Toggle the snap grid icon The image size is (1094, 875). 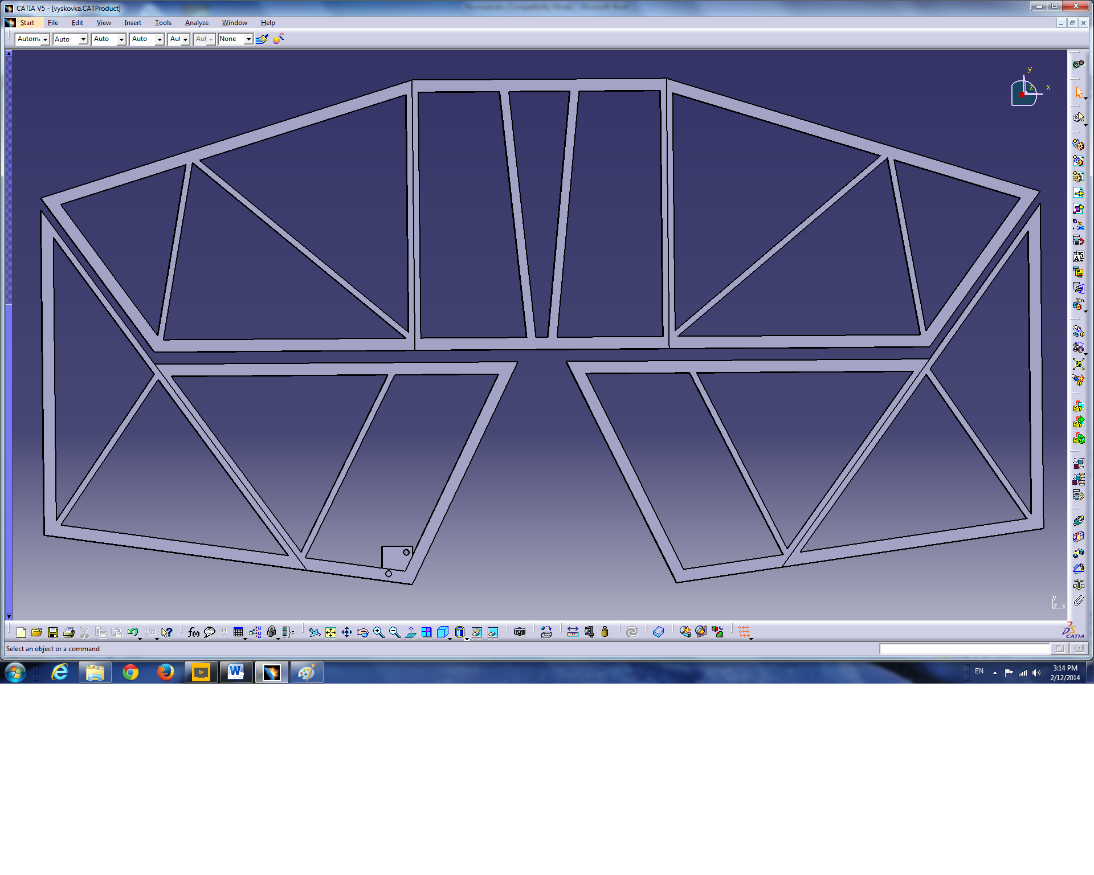pyautogui.click(x=744, y=632)
